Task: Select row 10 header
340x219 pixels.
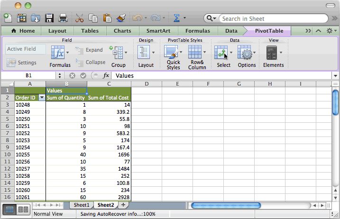Action: [x=8, y=155]
